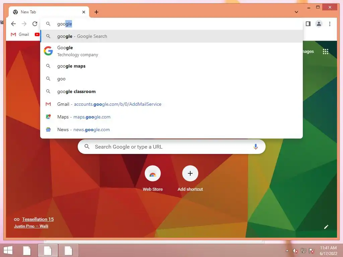343x257 pixels.
Task: Click the muted volume tray icon
Action: coord(295,251)
